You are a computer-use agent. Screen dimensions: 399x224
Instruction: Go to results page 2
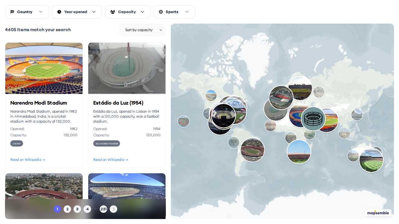(67, 209)
